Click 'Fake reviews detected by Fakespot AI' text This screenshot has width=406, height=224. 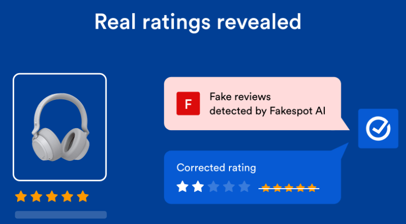[267, 104]
